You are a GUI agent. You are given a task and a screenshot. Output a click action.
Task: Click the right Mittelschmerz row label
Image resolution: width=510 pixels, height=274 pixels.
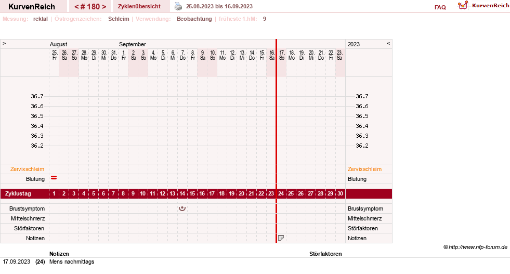[x=364, y=218]
